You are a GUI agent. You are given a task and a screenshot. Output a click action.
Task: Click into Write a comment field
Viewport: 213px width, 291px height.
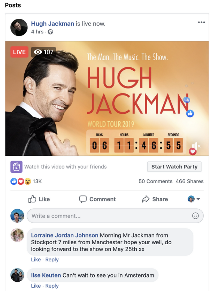[115, 216]
